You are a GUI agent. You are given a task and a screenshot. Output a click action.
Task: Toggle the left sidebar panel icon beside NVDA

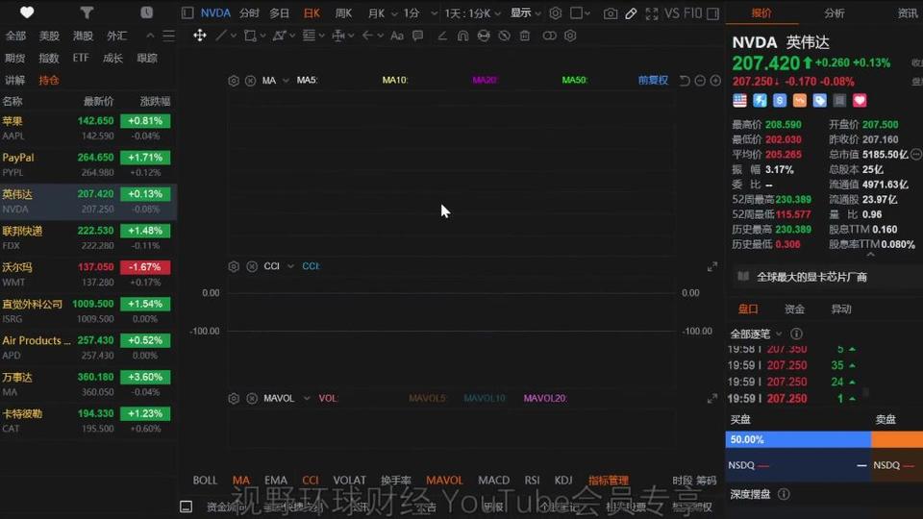[187, 12]
